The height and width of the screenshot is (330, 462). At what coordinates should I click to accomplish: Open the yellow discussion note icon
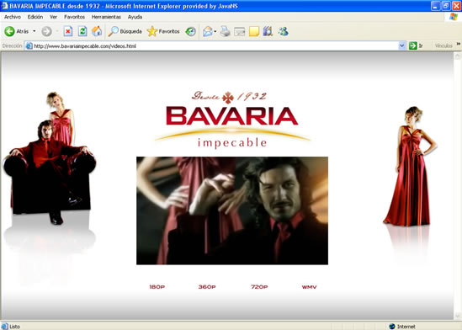pyautogui.click(x=254, y=31)
